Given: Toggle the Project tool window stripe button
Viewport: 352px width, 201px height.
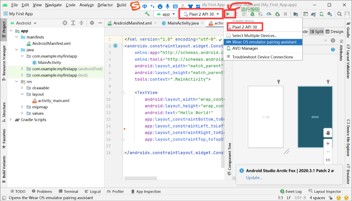Looking at the screenshot, I should pyautogui.click(x=4, y=30).
